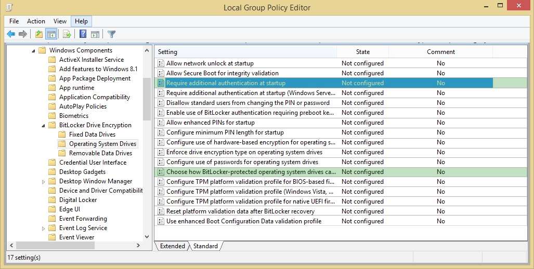534x269 pixels.
Task: Click the Up one level folder icon
Action: tap(39, 34)
